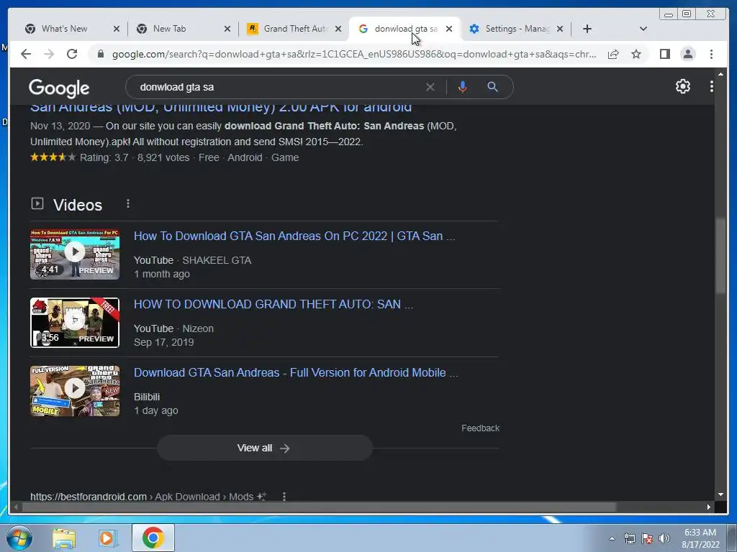Open the volume speaker tray icon

[664, 538]
